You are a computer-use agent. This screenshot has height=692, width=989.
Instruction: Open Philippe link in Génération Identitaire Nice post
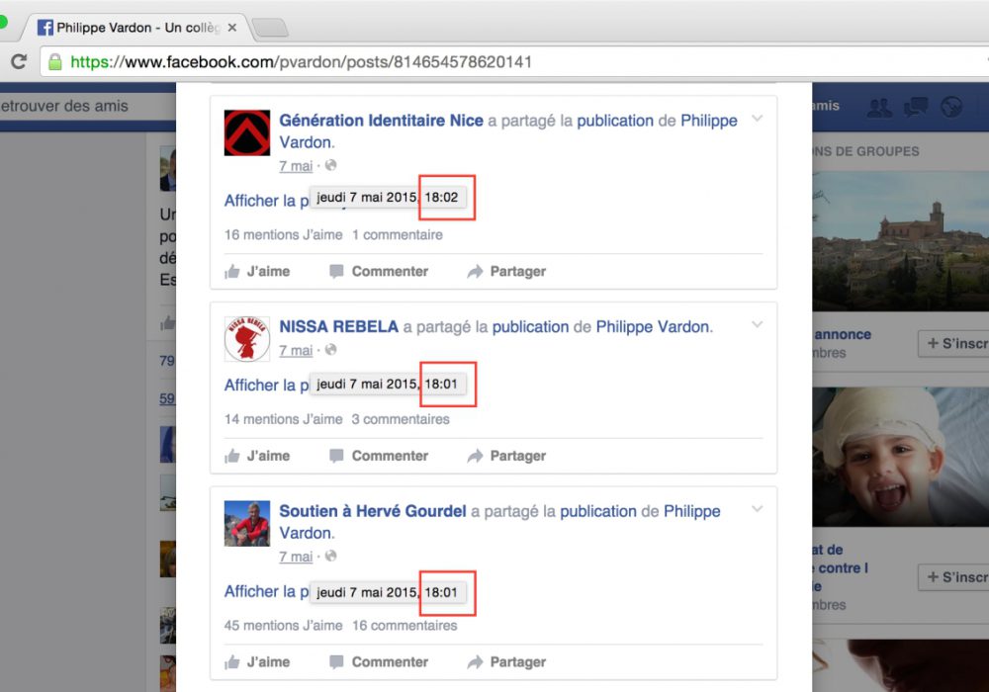pyautogui.click(x=709, y=121)
